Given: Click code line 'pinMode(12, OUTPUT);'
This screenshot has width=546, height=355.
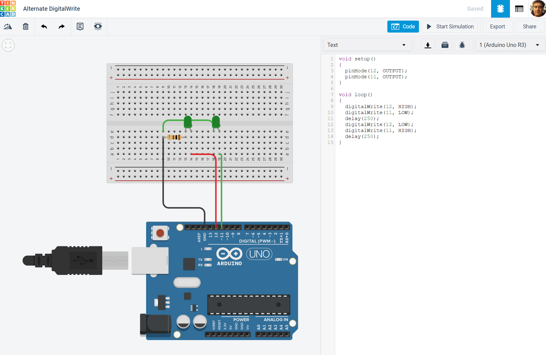Looking at the screenshot, I should [376, 71].
